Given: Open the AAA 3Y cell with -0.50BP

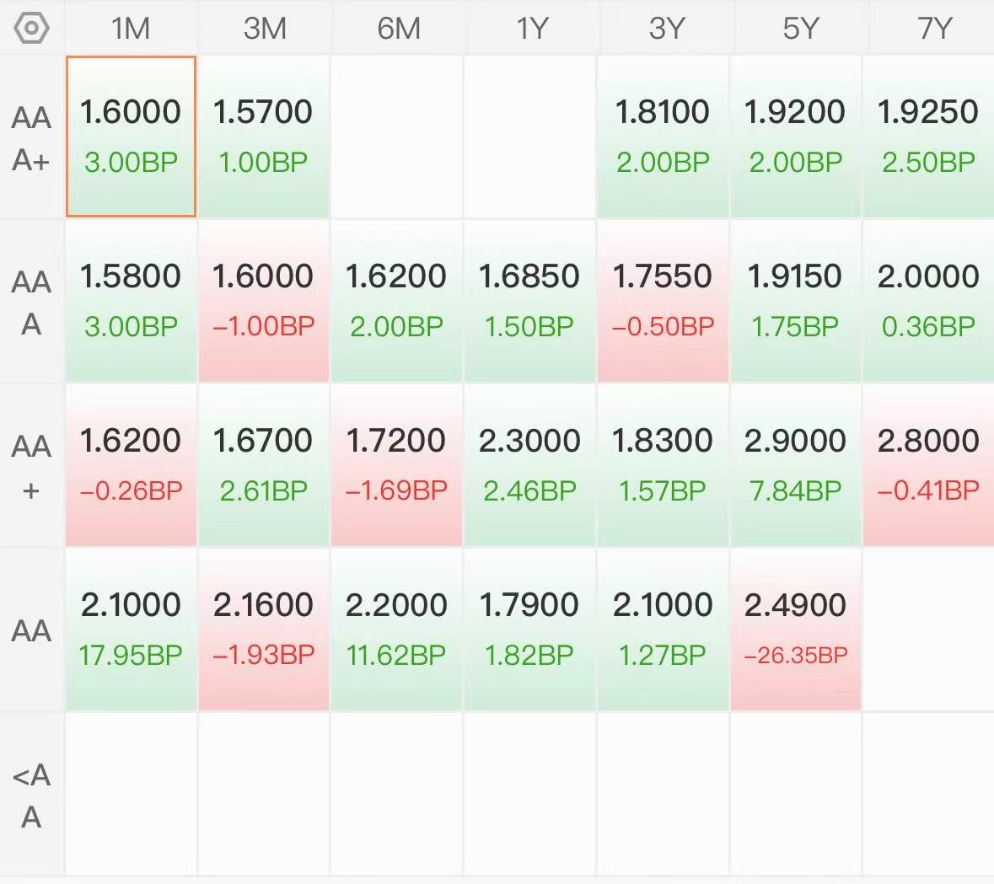Looking at the screenshot, I should [x=664, y=301].
